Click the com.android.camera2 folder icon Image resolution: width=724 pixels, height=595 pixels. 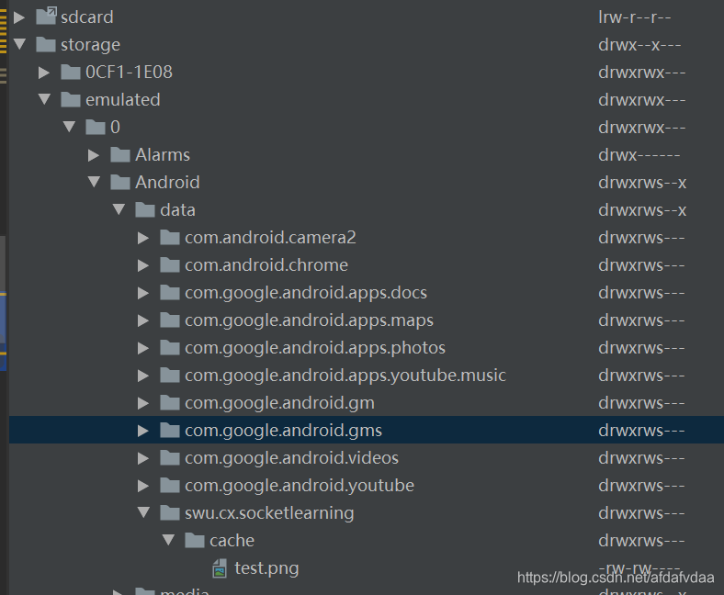pyautogui.click(x=170, y=237)
